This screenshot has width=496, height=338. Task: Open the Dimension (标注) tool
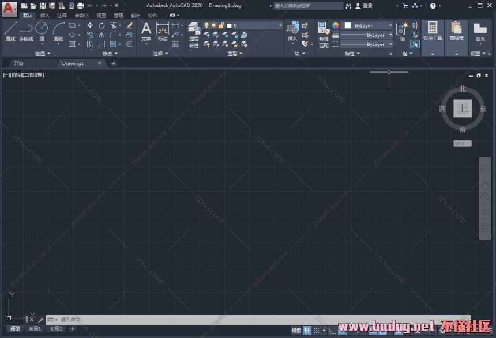[163, 32]
